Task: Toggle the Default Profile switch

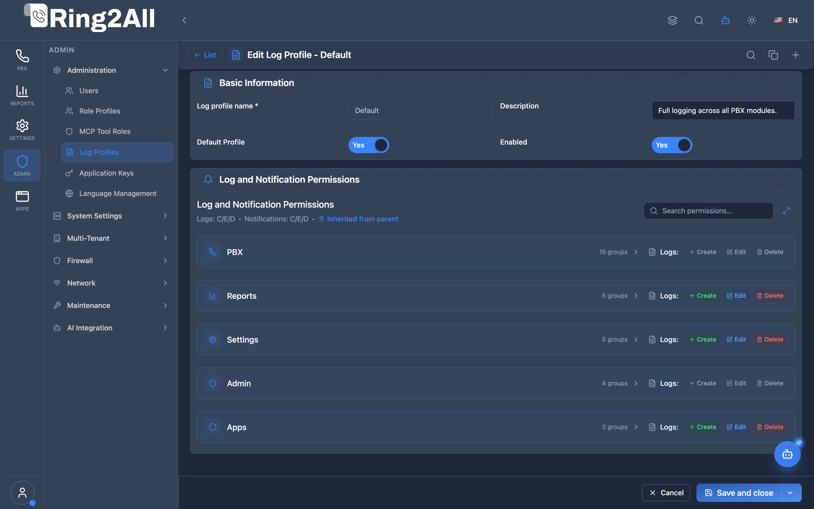Action: coord(369,145)
